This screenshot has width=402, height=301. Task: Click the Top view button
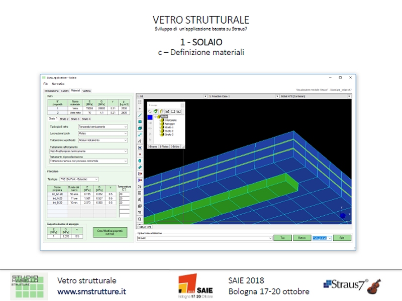pyautogui.click(x=282, y=238)
